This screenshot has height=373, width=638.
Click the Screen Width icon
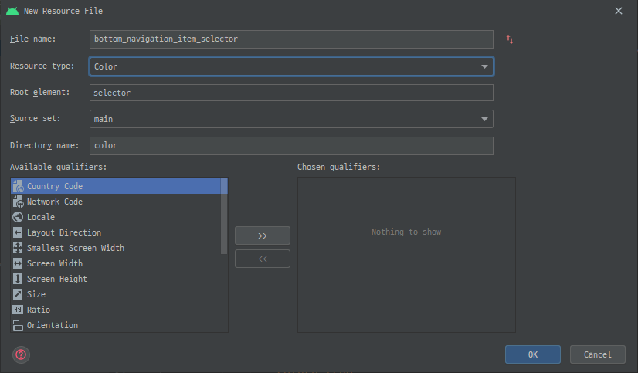18,263
